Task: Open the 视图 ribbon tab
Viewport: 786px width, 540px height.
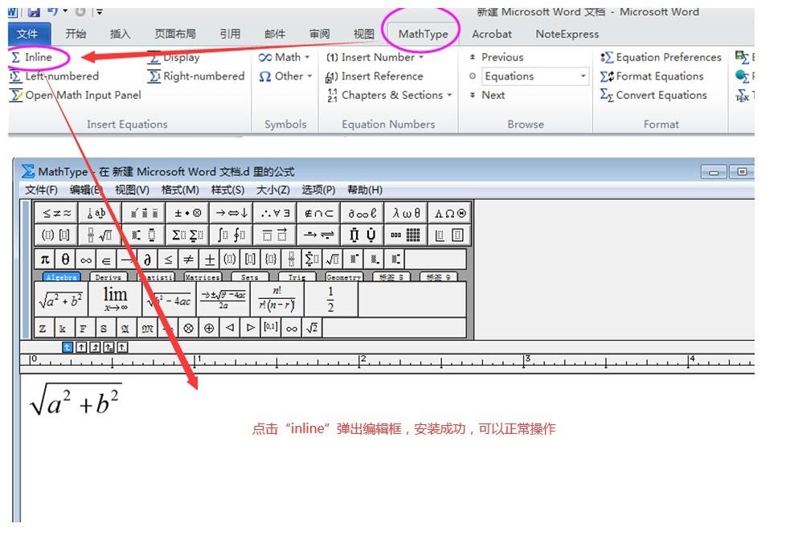Action: 363,34
